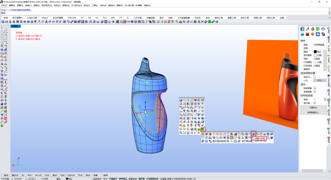Click the teal cube icon in properties panel
The height and width of the screenshot is (180, 331).
(302, 34)
